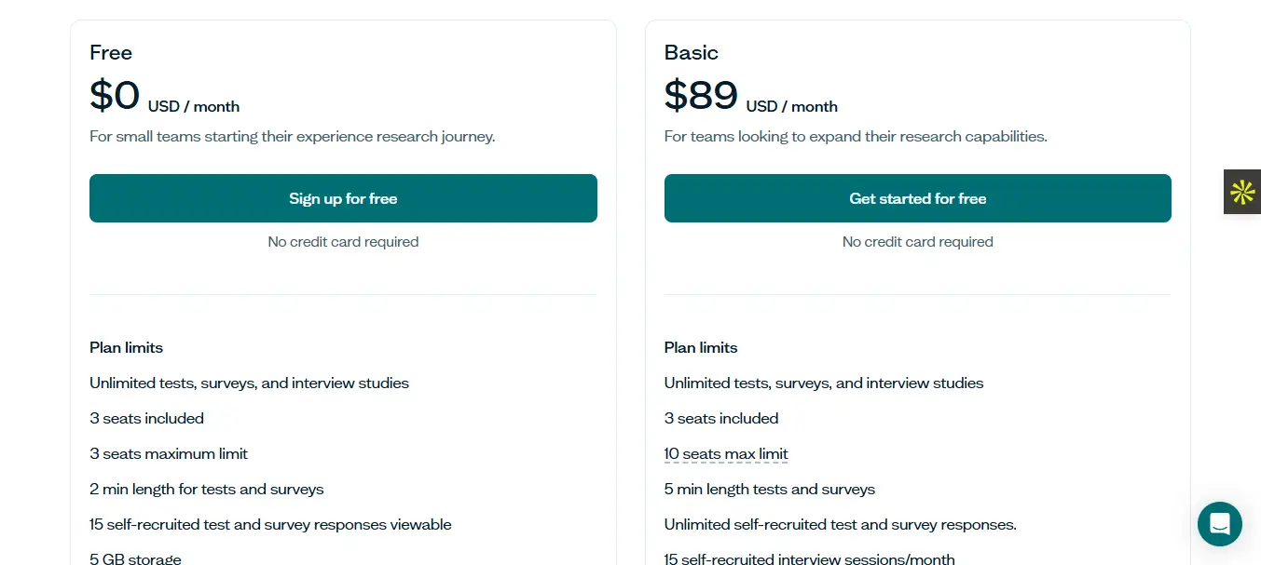The image size is (1261, 565).
Task: Click Unlimited self-recruited test and survey responses line
Action: pos(840,525)
